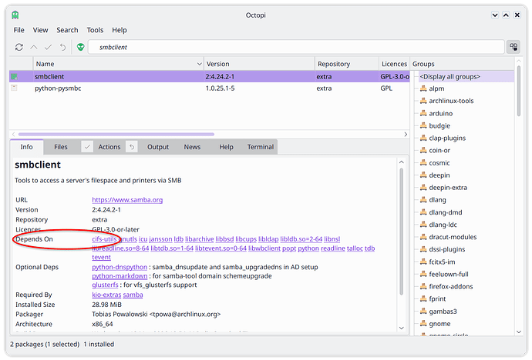
Task: Select the firefox-addons group
Action: click(450, 287)
